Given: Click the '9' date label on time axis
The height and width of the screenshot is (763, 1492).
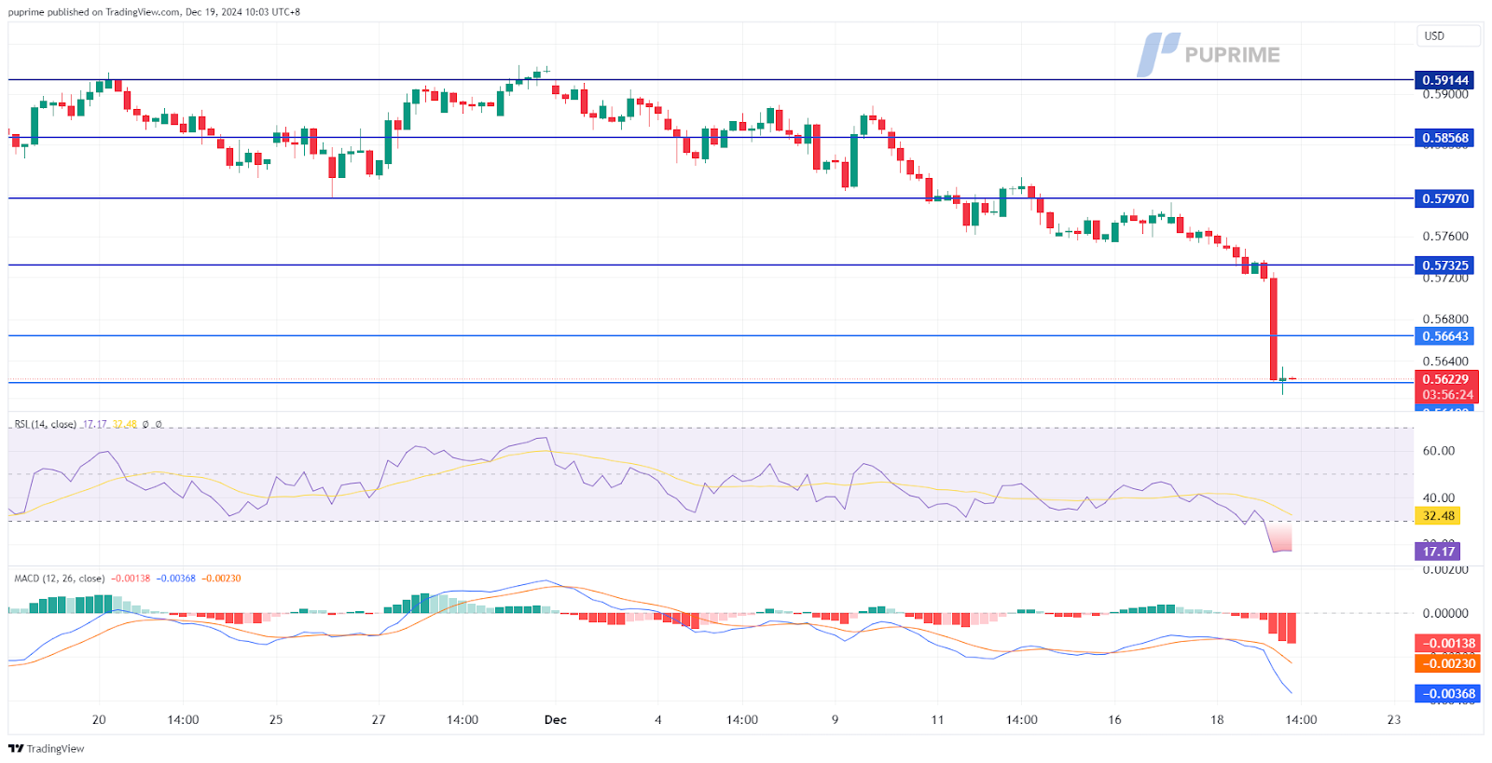Looking at the screenshot, I should coord(835,719).
